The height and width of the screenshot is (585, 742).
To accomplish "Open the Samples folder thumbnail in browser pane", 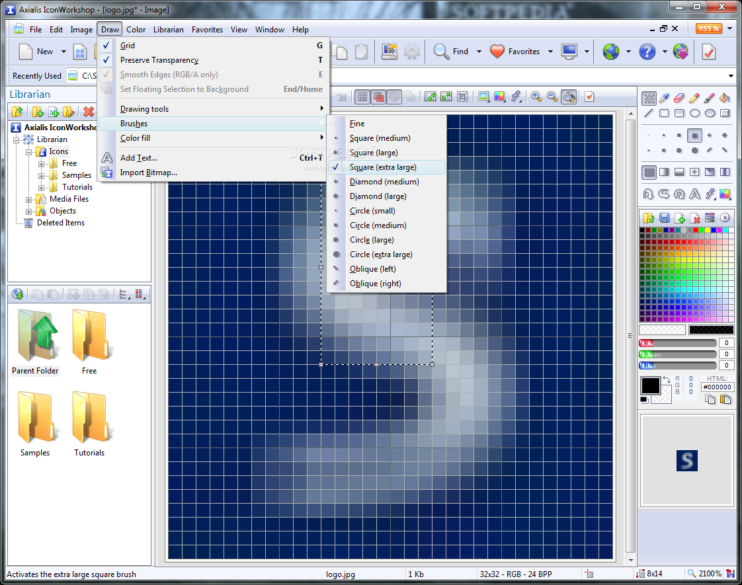I will tap(36, 424).
